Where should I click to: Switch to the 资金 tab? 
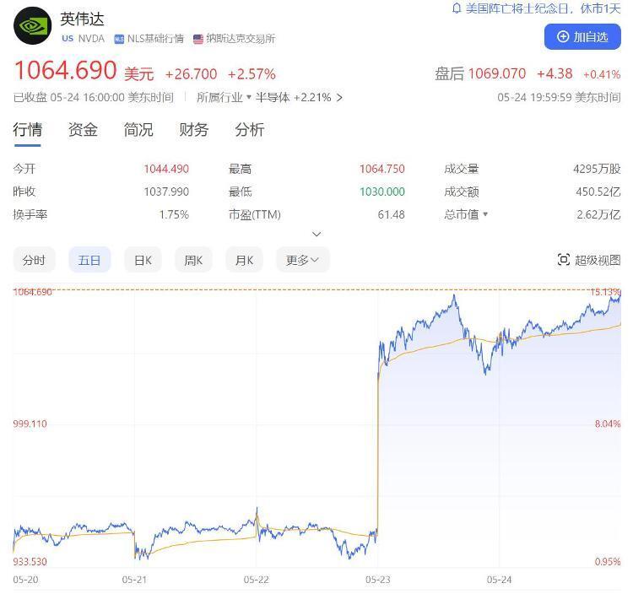pyautogui.click(x=83, y=130)
